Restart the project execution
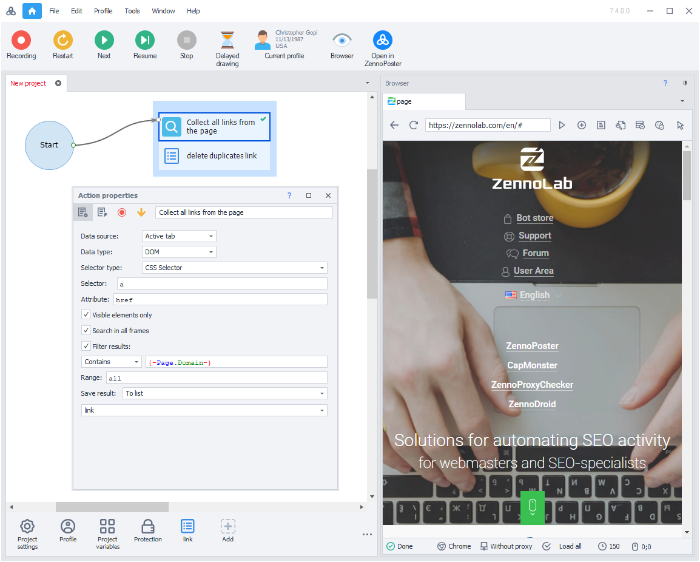700x562 pixels. pyautogui.click(x=62, y=41)
